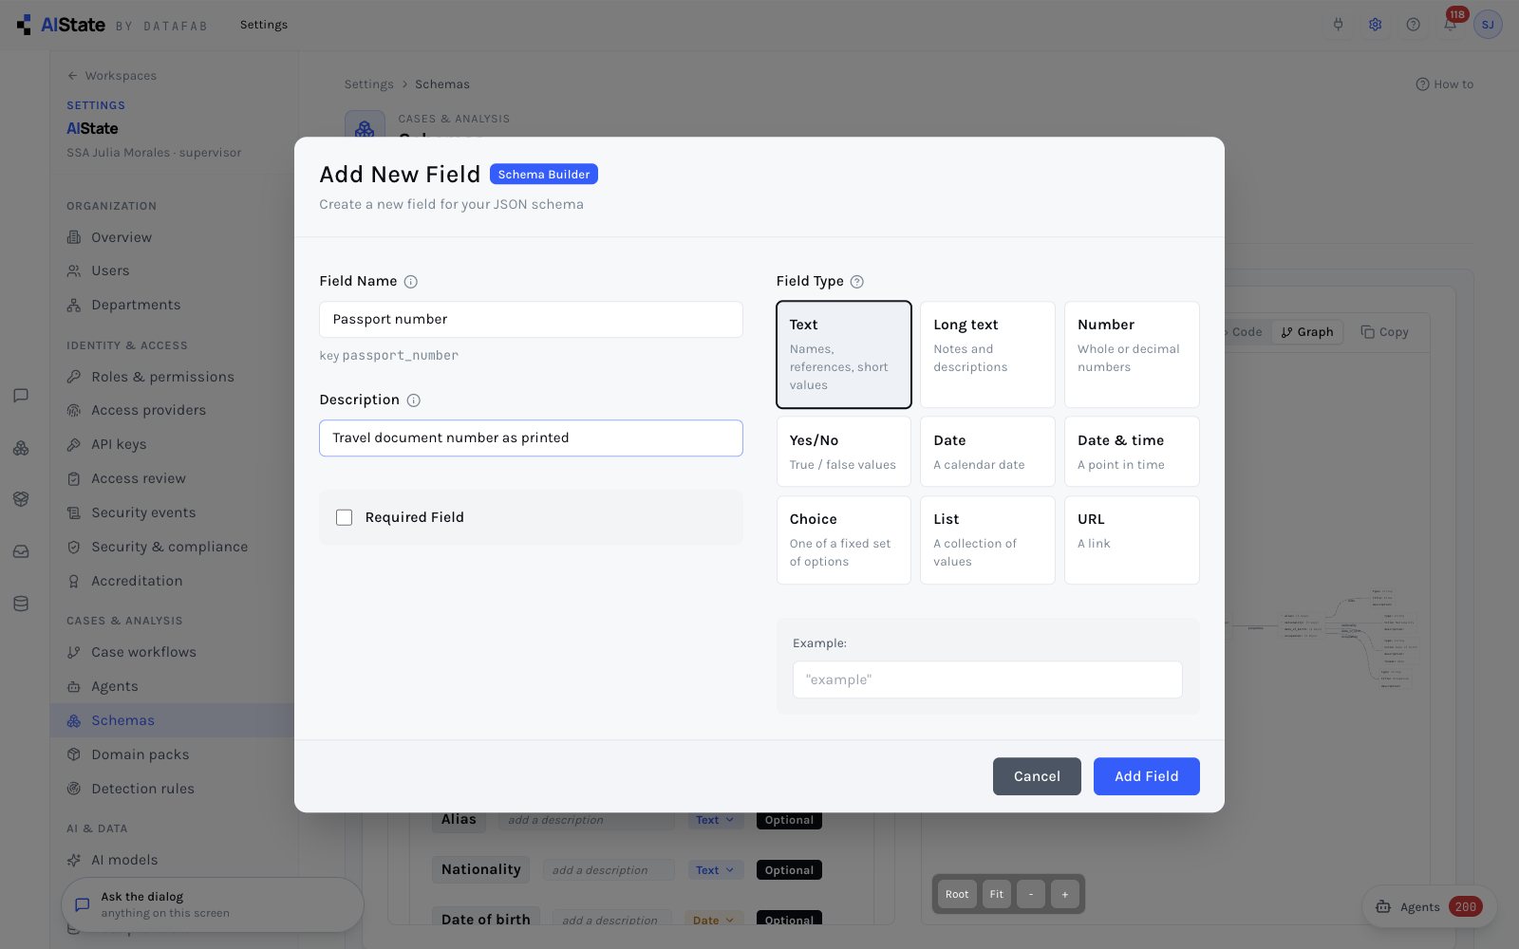Viewport: 1519px width, 949px height.
Task: Click the Copy button
Action: tap(1384, 332)
